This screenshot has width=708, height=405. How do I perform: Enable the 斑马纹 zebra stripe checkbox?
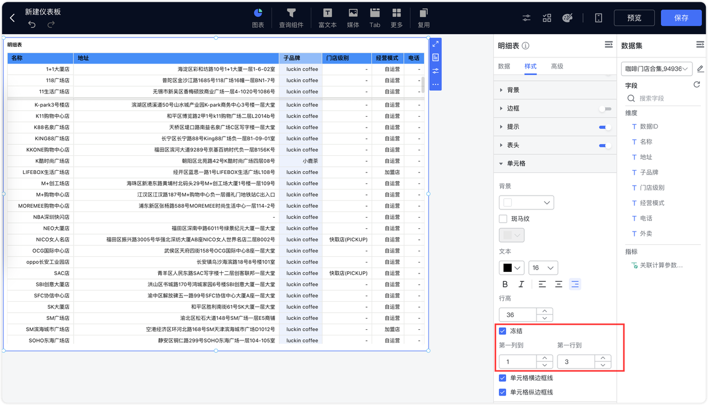pos(503,219)
